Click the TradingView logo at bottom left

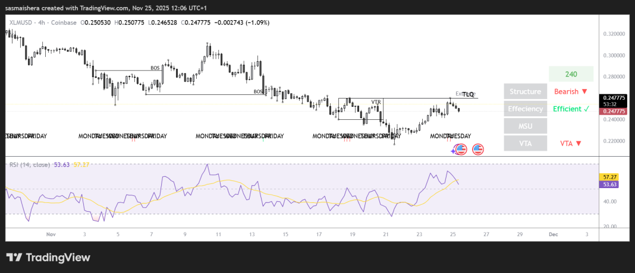pos(48,258)
